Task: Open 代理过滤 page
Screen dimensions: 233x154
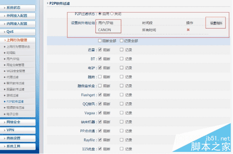Action: [13, 77]
